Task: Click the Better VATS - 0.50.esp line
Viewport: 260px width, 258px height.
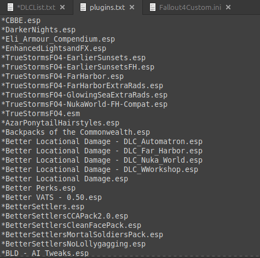Action: coord(51,197)
